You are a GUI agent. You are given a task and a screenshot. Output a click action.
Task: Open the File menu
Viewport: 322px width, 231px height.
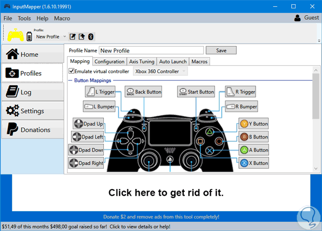[x=8, y=18]
